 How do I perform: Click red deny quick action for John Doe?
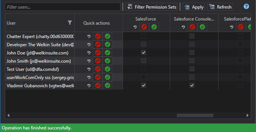tap(98, 53)
